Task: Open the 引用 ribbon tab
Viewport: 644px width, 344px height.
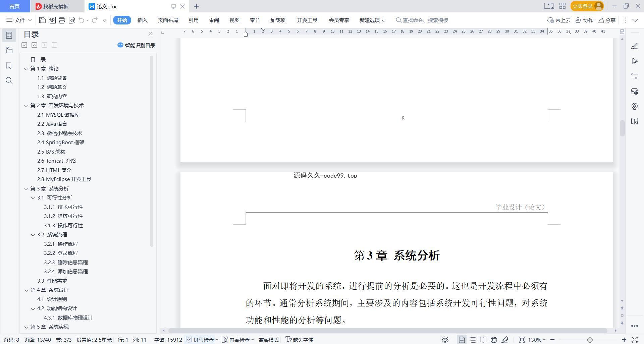Action: [x=193, y=20]
